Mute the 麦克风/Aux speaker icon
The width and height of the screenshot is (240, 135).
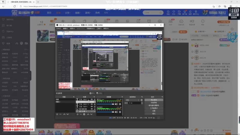pyautogui.click(x=116, y=104)
